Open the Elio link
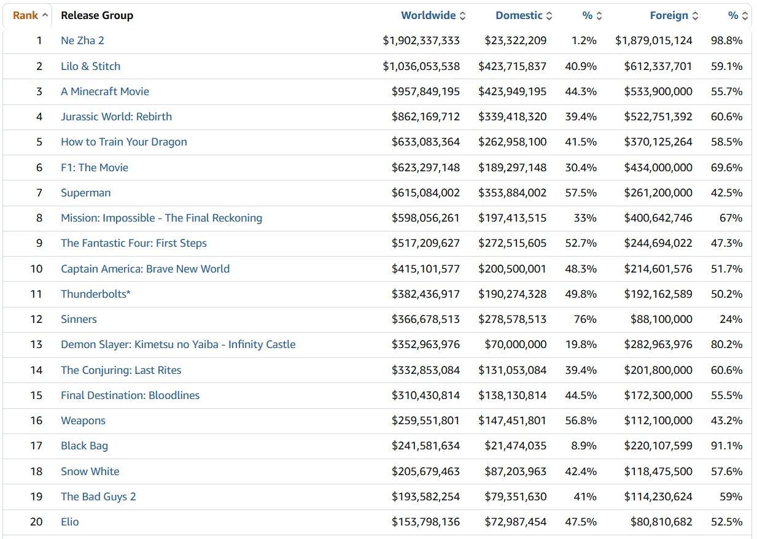 [x=70, y=522]
